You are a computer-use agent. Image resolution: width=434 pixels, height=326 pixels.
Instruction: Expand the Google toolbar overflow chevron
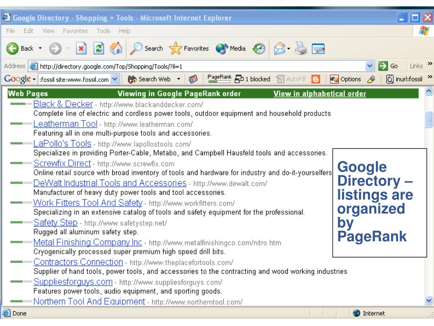click(430, 77)
